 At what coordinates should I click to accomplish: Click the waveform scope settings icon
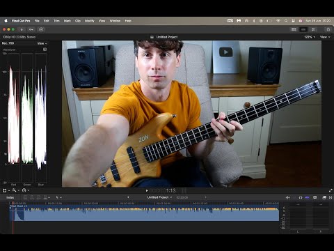[x=45, y=50]
